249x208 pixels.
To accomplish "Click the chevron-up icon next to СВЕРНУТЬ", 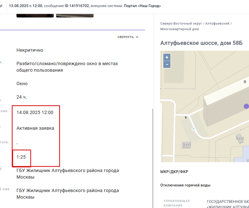I will coord(137,37).
